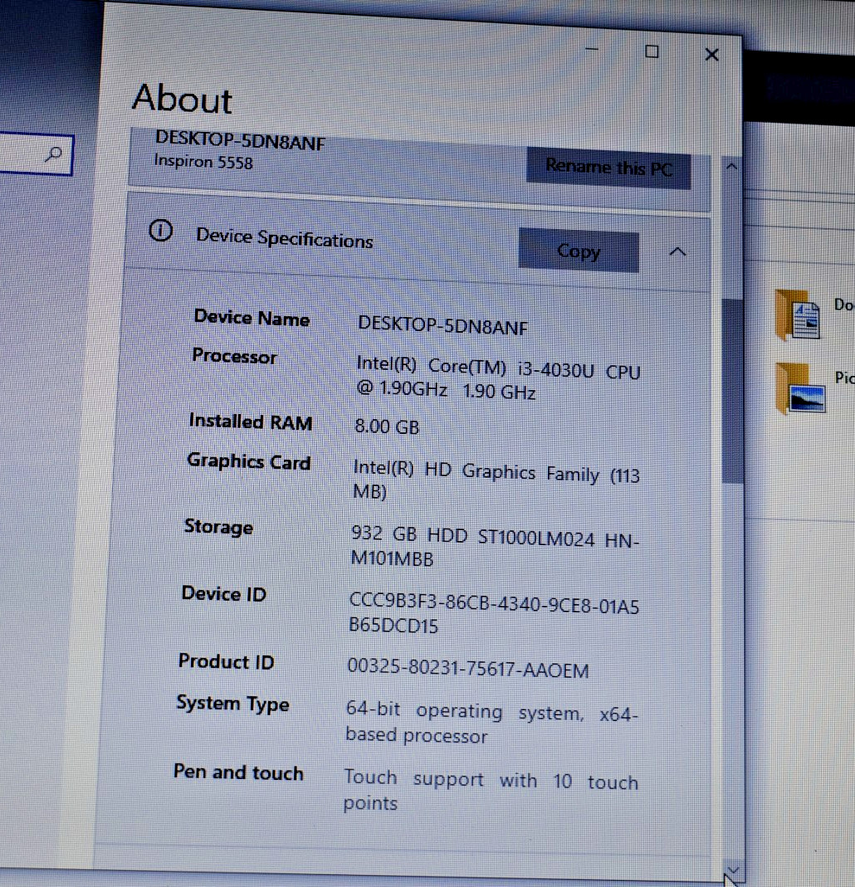Image resolution: width=855 pixels, height=887 pixels.
Task: Click the Storage label
Action: 218,527
